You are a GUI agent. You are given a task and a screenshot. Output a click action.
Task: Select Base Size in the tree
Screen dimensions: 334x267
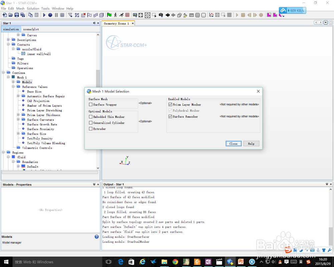(x=34, y=91)
